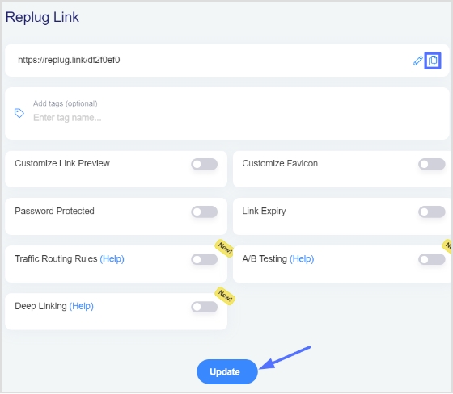453x394 pixels.
Task: Click the pencil edit link icon
Action: coord(417,61)
